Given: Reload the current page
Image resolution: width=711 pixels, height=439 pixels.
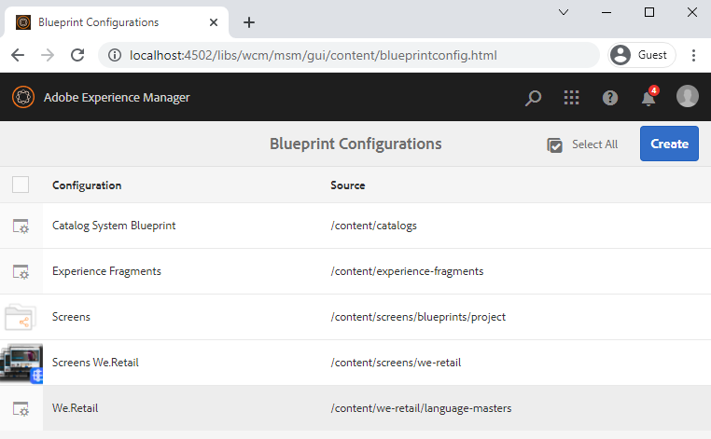Looking at the screenshot, I should (x=76, y=55).
